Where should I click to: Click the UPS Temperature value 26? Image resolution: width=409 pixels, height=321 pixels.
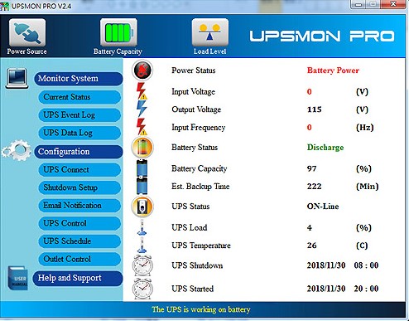(x=312, y=246)
